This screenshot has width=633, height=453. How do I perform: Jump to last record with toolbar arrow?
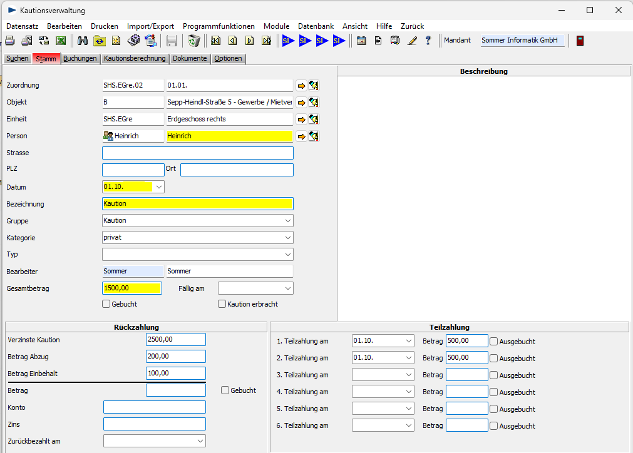tap(266, 41)
